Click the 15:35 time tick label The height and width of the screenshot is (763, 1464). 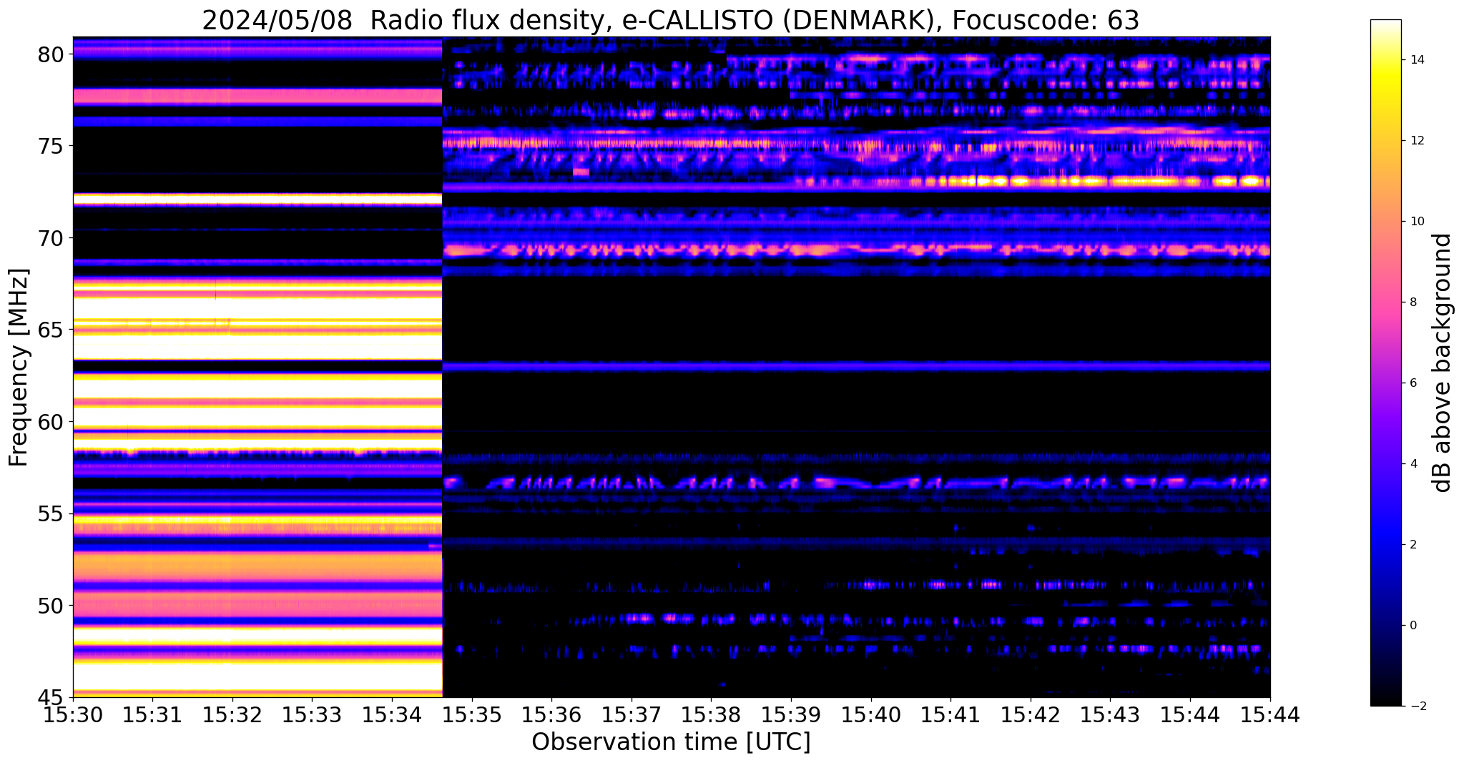(472, 714)
